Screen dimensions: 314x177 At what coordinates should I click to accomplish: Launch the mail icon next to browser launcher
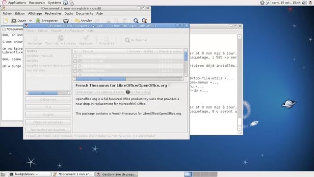click(71, 3)
